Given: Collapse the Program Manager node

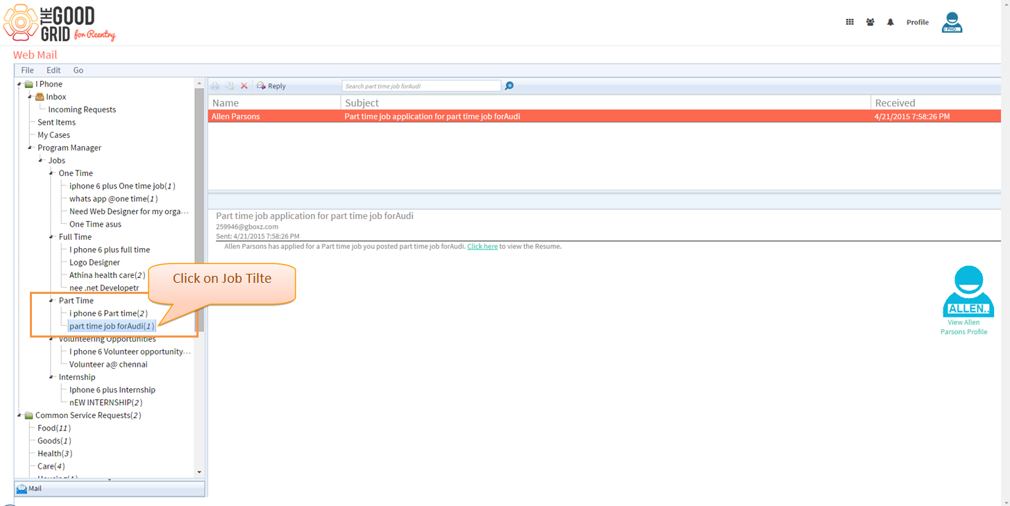Looking at the screenshot, I should [30, 148].
